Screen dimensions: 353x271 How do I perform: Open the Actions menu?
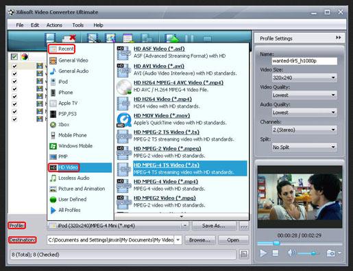coord(54,25)
